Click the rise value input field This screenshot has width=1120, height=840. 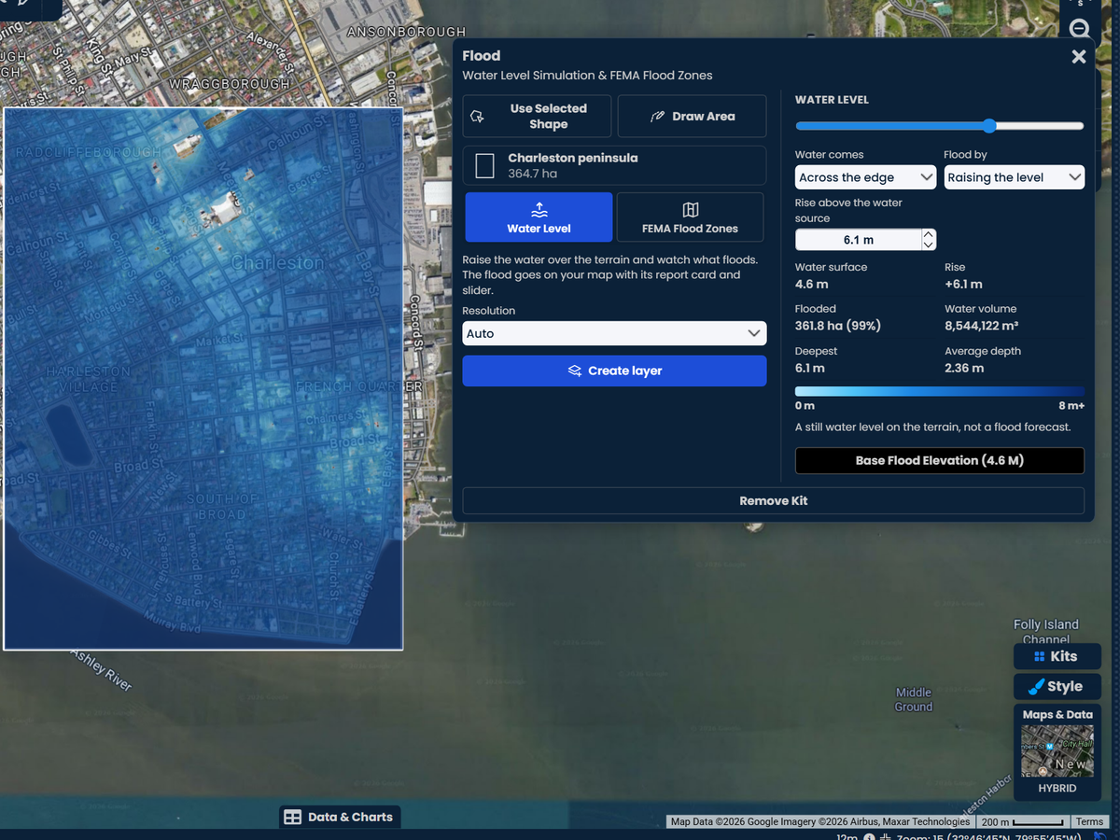point(858,240)
